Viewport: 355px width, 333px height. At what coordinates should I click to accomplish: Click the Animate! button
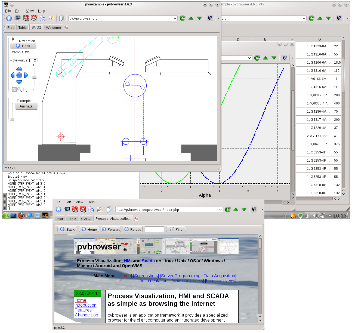pos(26,106)
